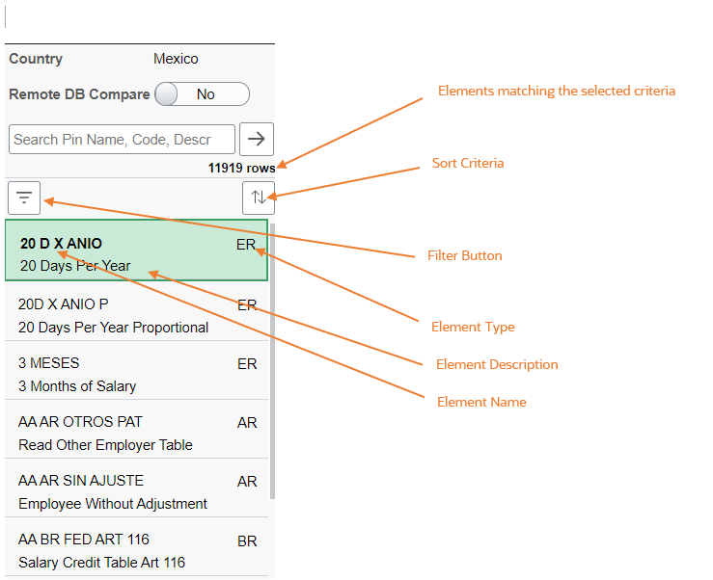Image resolution: width=713 pixels, height=580 pixels.
Task: Click the Country value Mexico
Action: [x=176, y=59]
